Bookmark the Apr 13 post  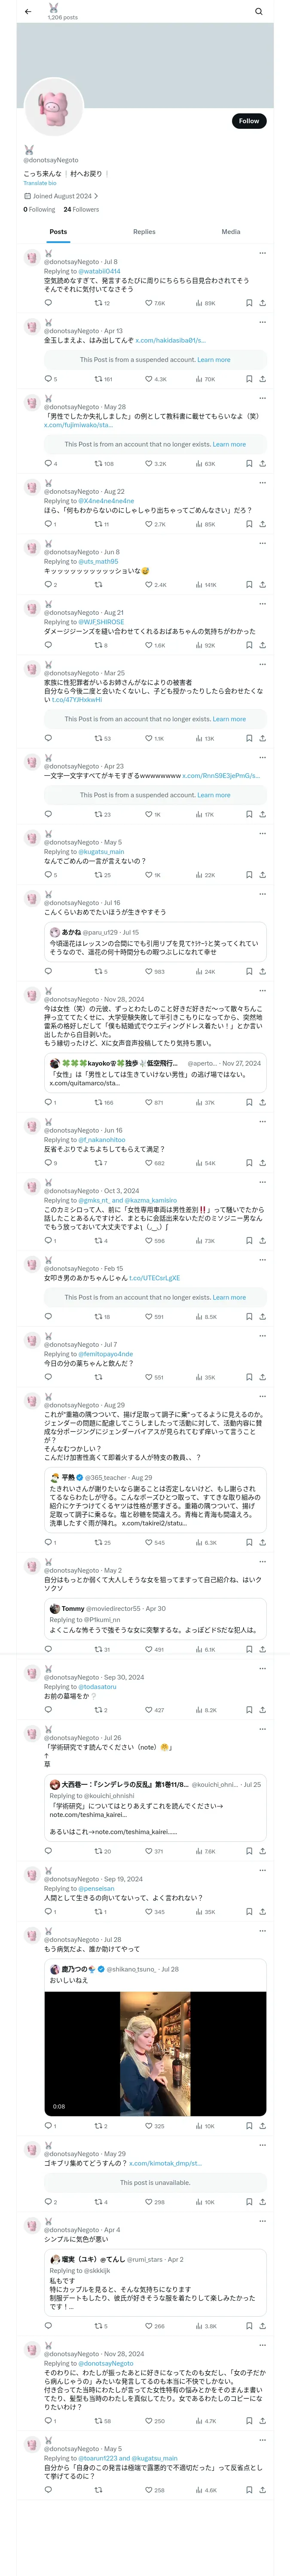pyautogui.click(x=249, y=379)
